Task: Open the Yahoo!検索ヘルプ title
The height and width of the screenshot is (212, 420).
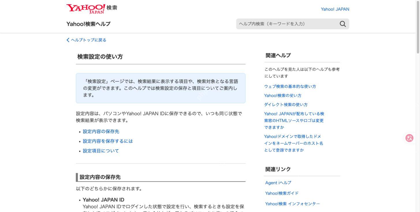Action: (x=88, y=24)
